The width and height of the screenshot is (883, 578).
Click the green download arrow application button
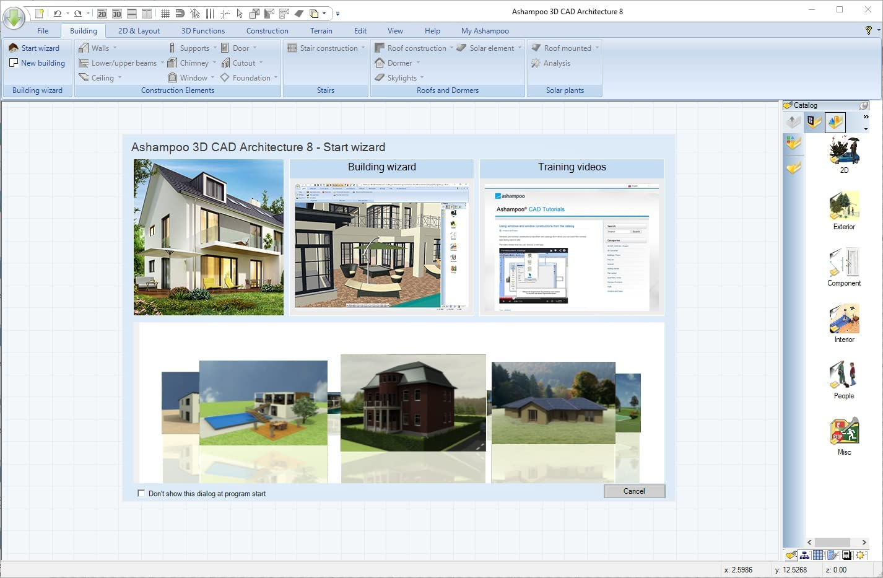(x=14, y=17)
